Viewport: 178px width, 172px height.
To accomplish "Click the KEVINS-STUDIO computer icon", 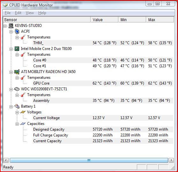I will (x=11, y=26).
